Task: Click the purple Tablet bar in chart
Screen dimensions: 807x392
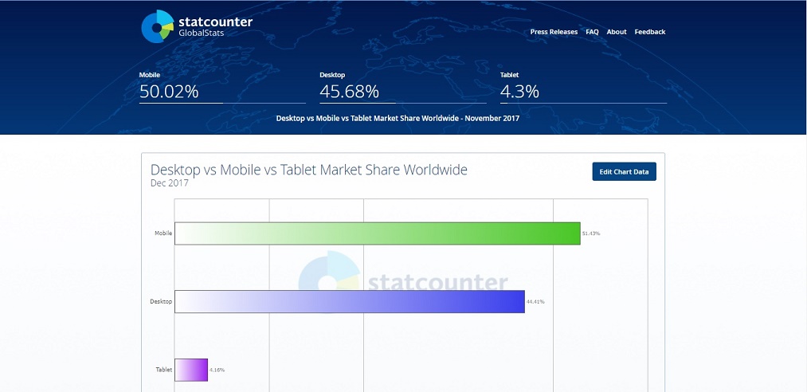Action: [191, 370]
